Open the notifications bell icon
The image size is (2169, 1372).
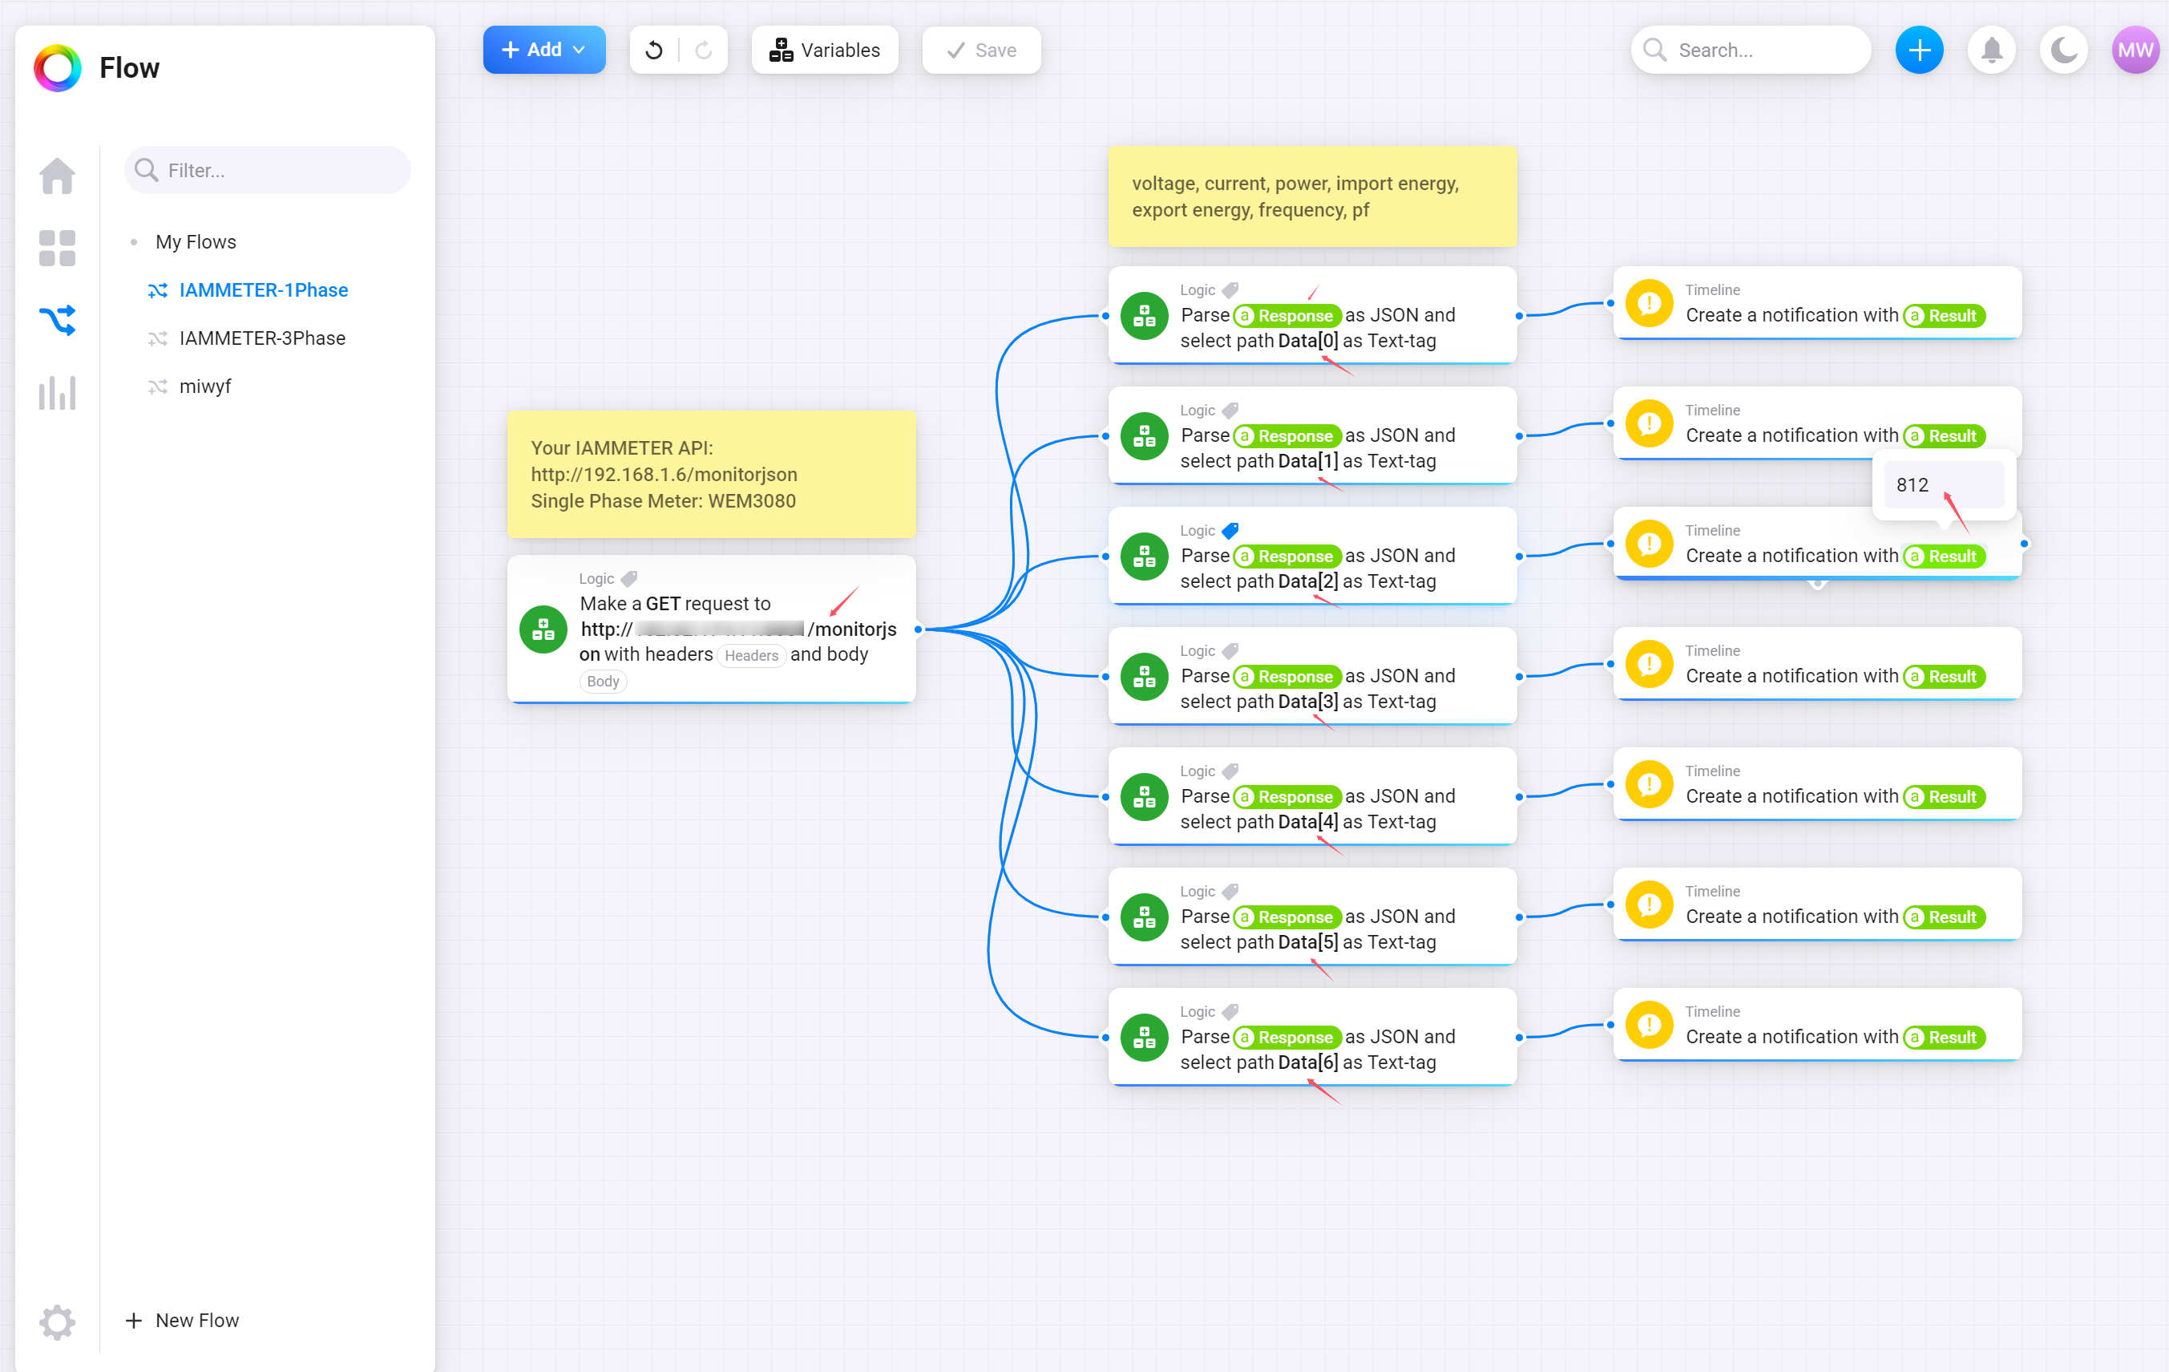pyautogui.click(x=1992, y=51)
